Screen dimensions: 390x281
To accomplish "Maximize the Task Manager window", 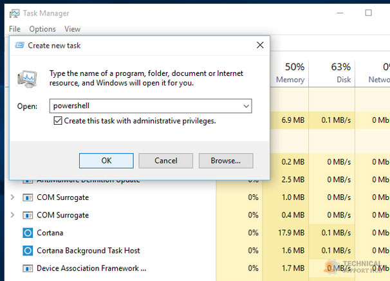I will pos(368,13).
